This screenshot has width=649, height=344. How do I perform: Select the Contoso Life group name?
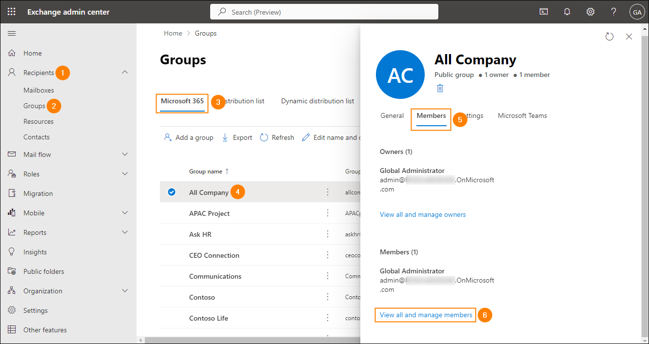pyautogui.click(x=209, y=318)
